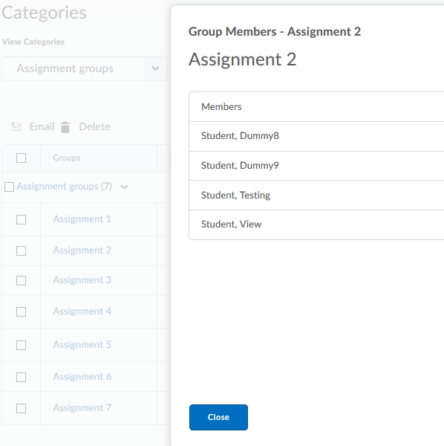Open the Assignment 5 group link
The width and height of the screenshot is (444, 446).
(x=82, y=345)
